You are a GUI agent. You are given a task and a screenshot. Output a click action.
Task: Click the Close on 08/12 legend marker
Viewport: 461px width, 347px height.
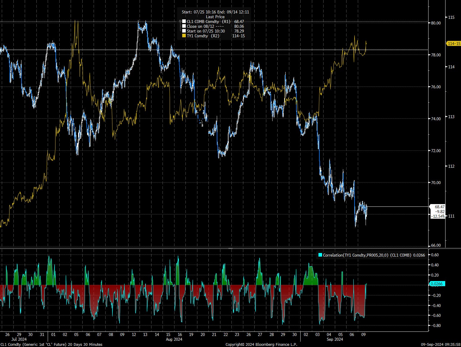(x=184, y=26)
